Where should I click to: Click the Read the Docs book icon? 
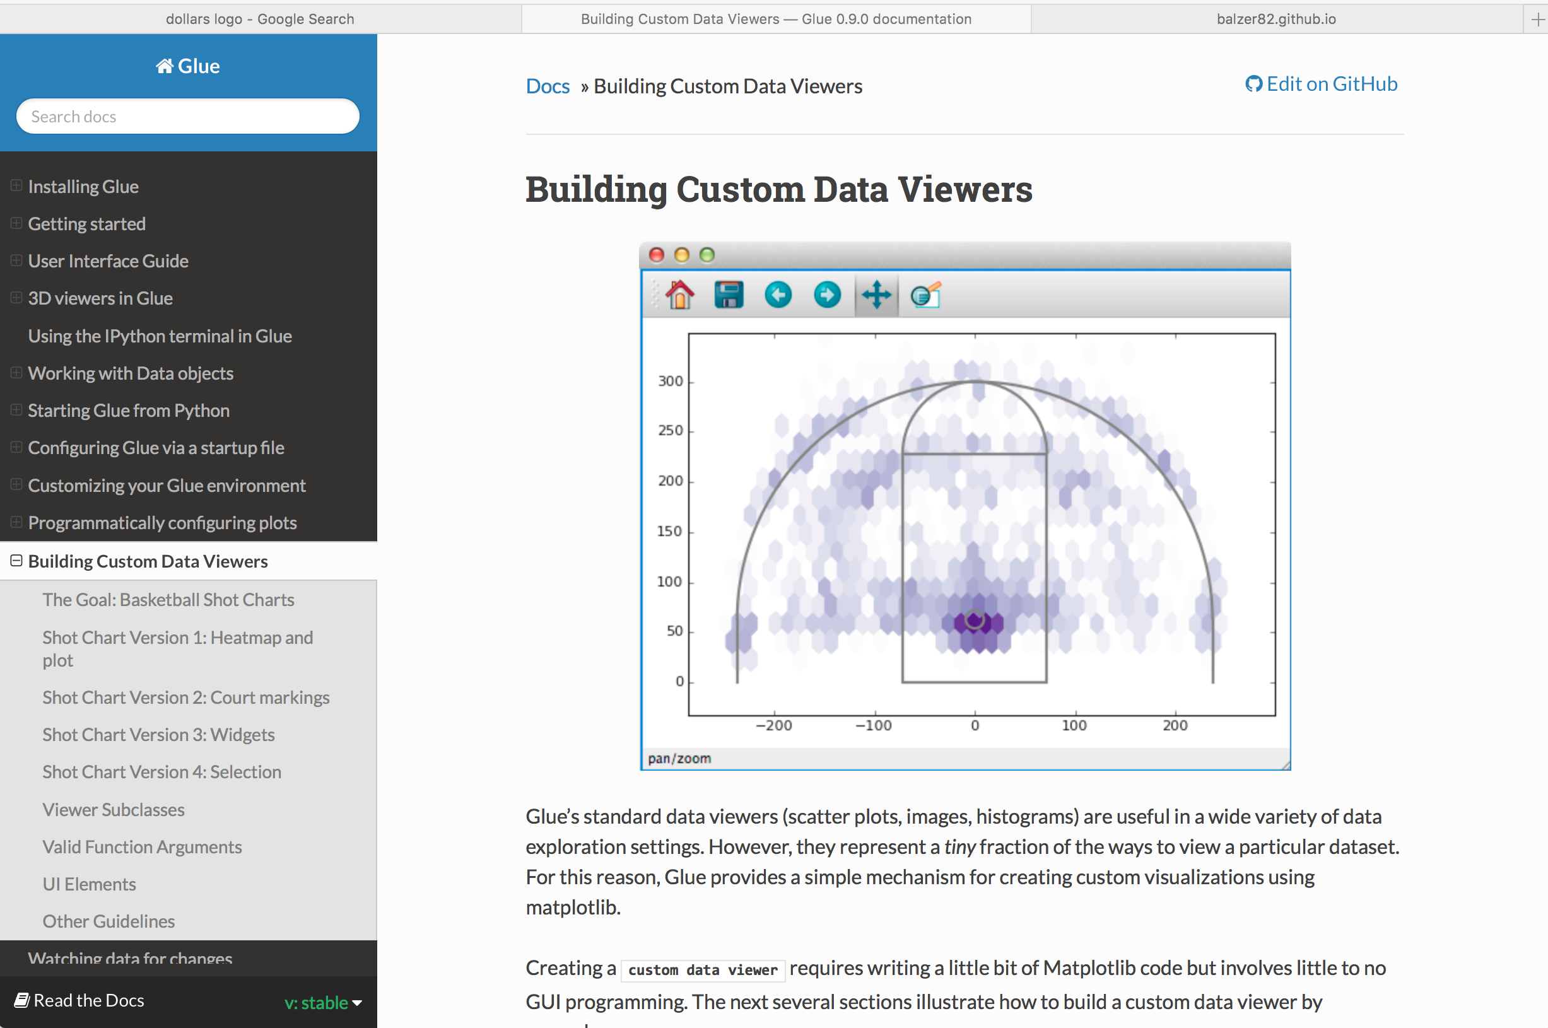point(21,1000)
